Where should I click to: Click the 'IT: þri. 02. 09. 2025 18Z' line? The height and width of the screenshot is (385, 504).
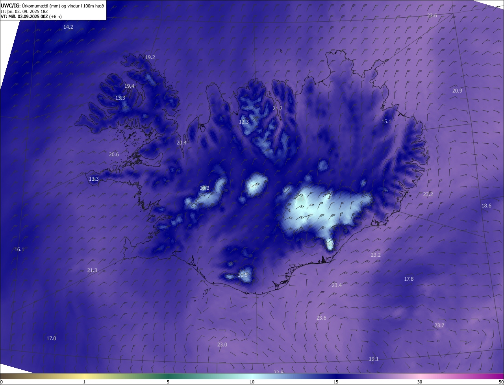tap(24, 11)
